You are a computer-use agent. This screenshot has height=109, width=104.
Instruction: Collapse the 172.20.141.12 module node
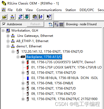pyautogui.click(x=13, y=52)
